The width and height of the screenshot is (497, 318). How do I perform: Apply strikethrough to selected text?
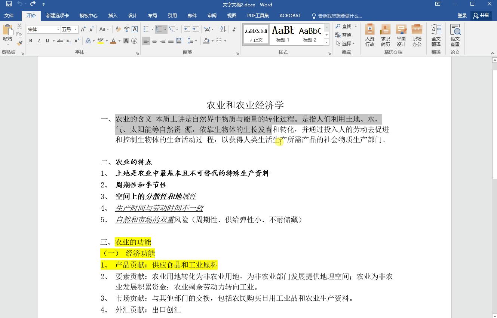coord(60,41)
